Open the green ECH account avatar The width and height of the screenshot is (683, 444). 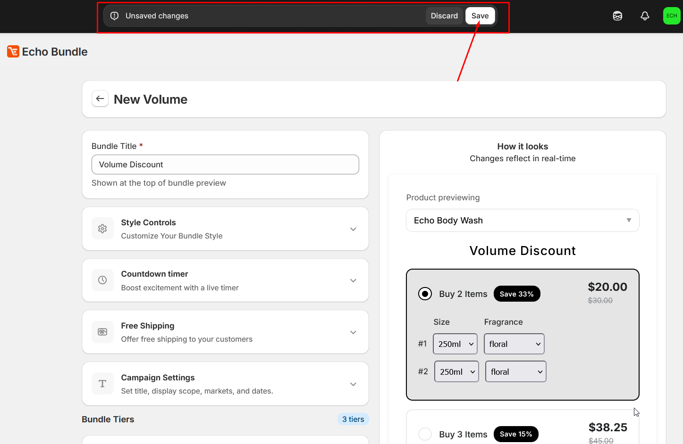(671, 16)
